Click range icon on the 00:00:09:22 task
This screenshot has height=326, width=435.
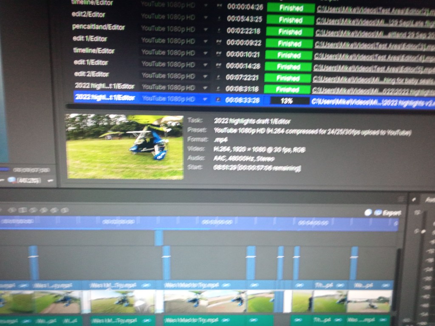219,42
